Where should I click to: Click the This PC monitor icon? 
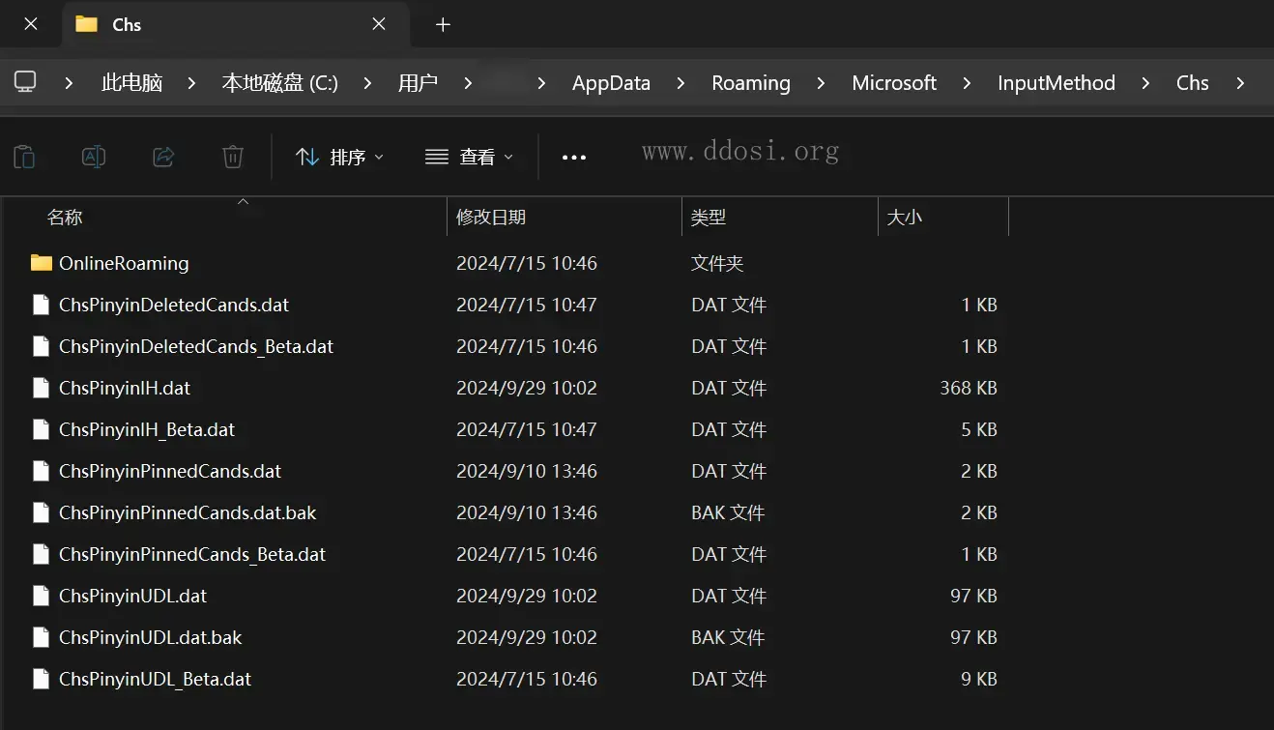tap(26, 83)
